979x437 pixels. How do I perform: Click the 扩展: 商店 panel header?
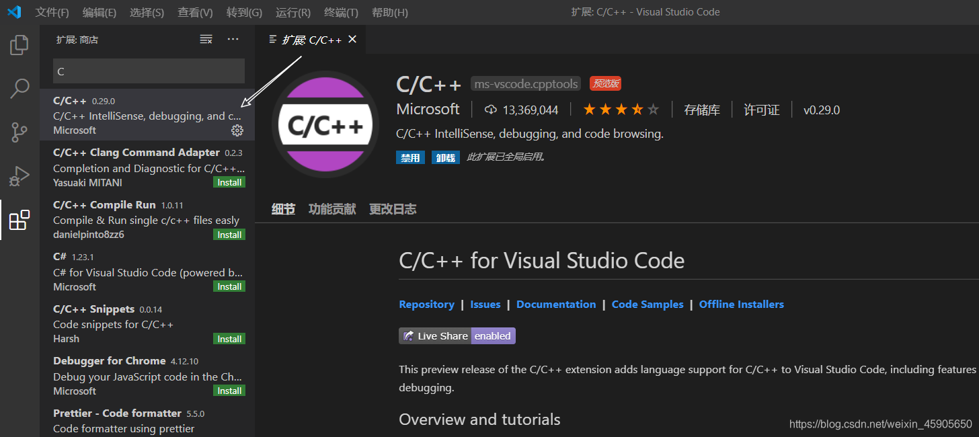pos(77,40)
